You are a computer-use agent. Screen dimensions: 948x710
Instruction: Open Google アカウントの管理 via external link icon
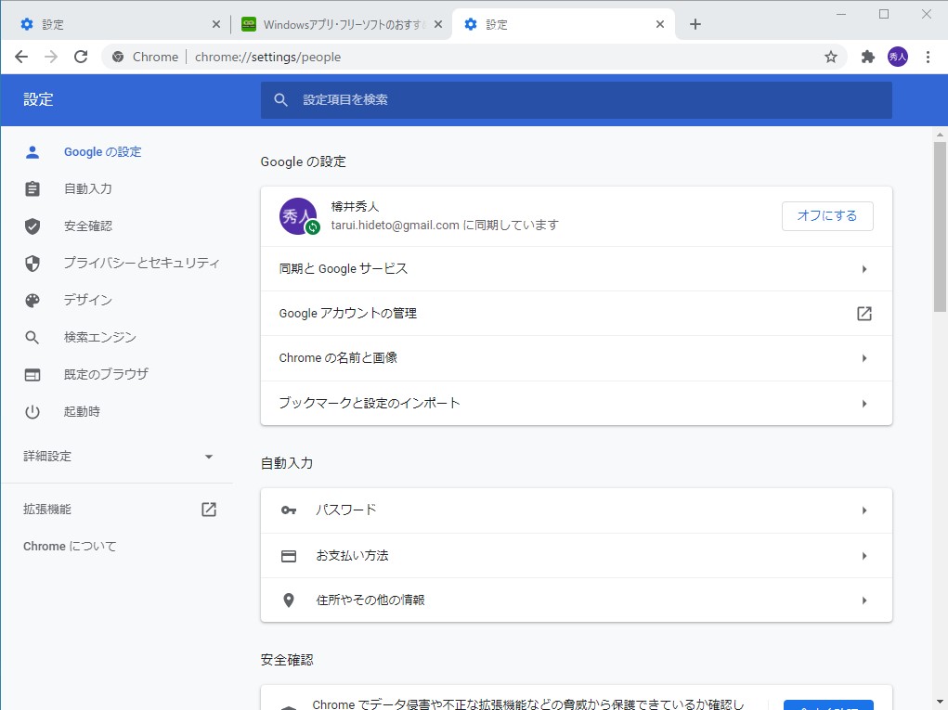pos(864,314)
